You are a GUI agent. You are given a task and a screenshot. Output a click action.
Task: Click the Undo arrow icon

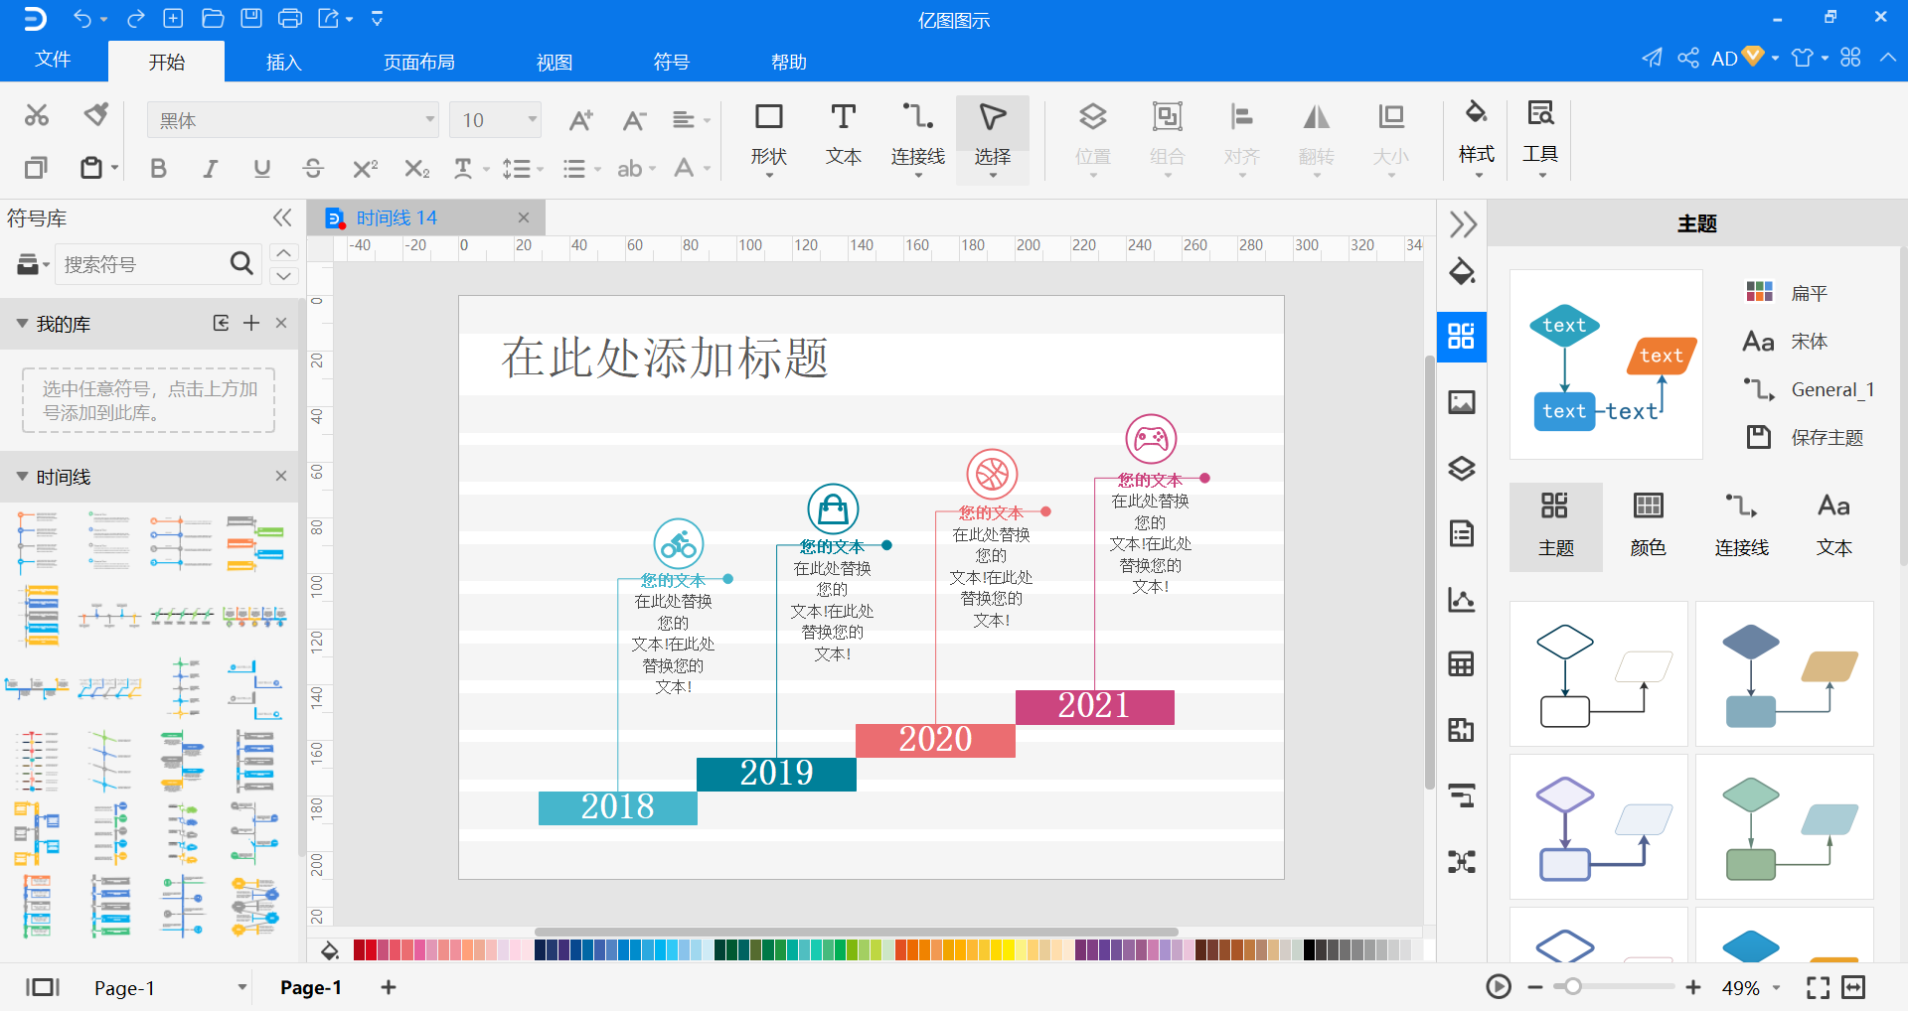(82, 18)
